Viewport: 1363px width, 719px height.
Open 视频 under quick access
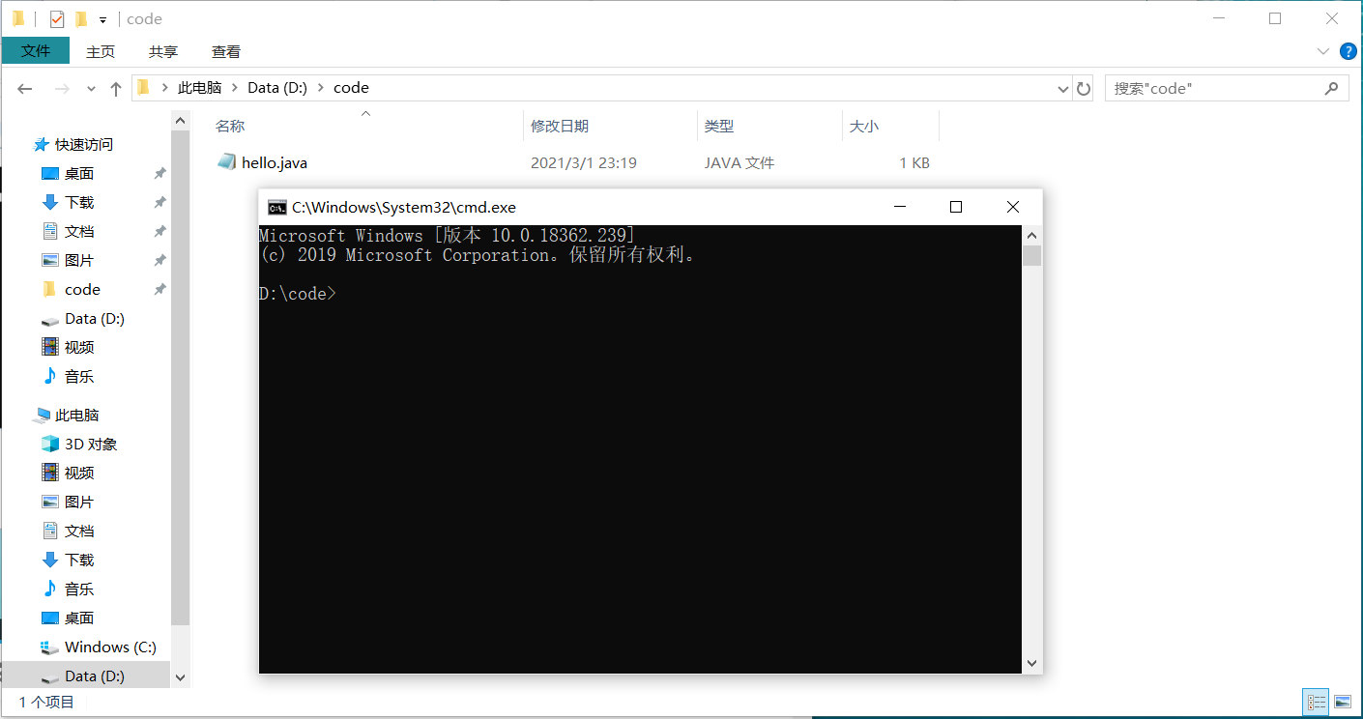point(79,347)
